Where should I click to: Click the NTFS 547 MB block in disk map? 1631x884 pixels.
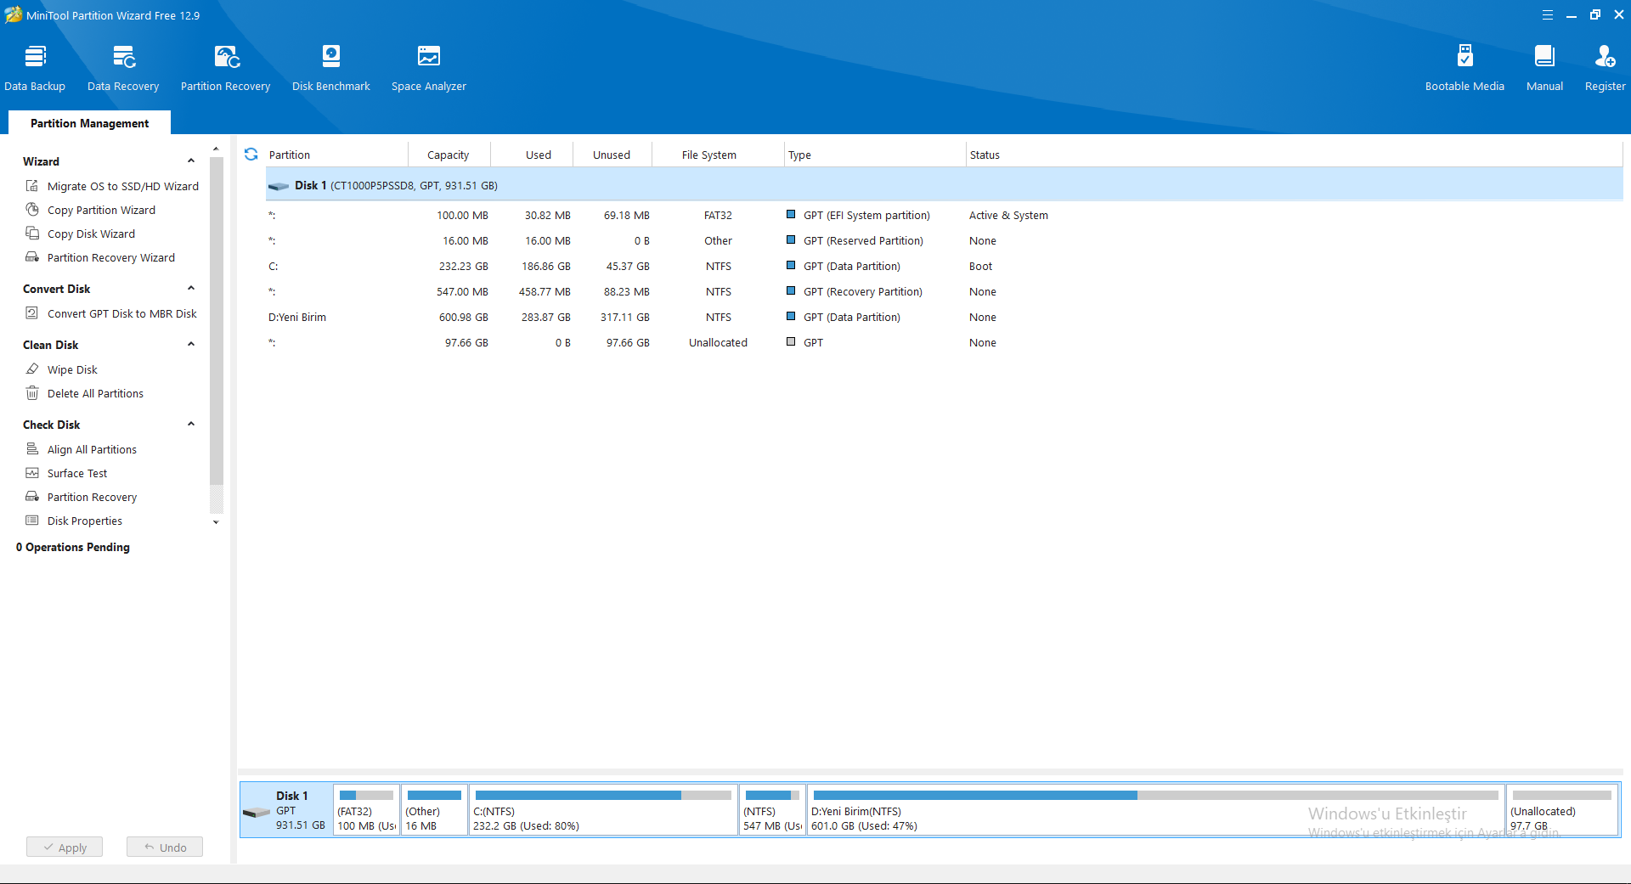772,810
